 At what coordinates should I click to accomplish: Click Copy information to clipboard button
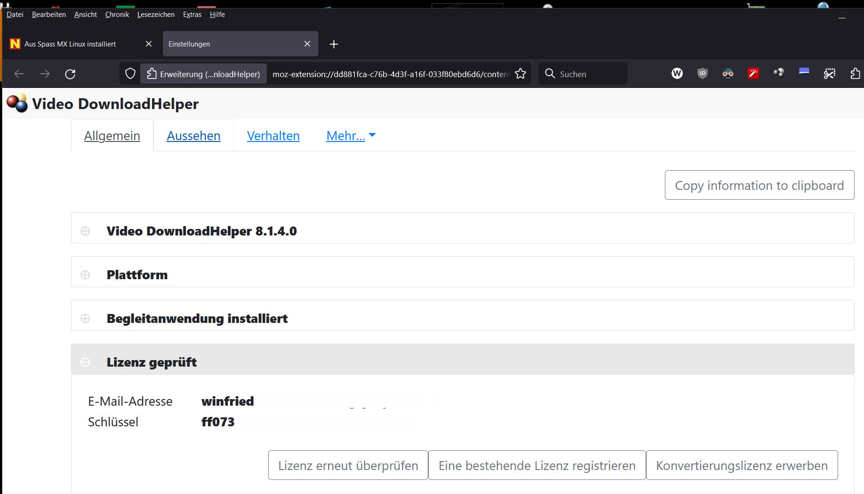(x=760, y=185)
